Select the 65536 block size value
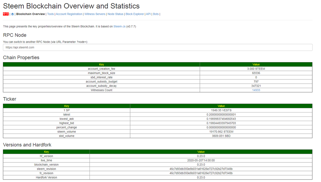Viewport: 321px width, 182px height. 256,73
